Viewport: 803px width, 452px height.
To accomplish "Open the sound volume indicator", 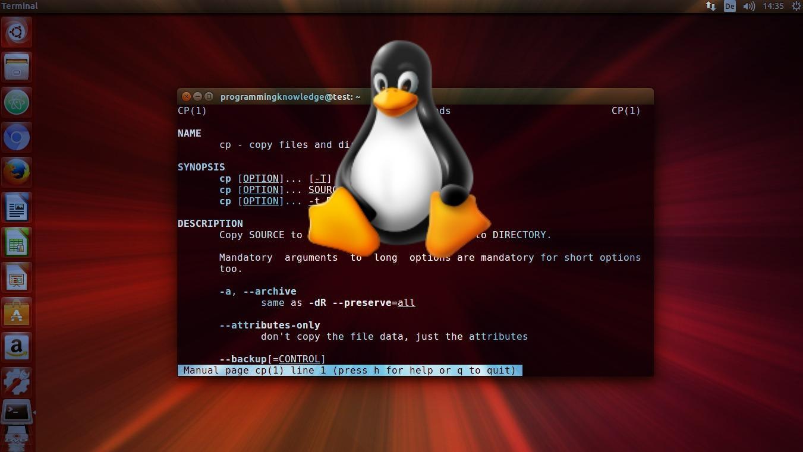I will point(749,6).
